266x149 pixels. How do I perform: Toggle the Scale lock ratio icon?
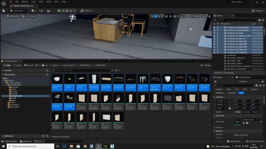[x=230, y=108]
